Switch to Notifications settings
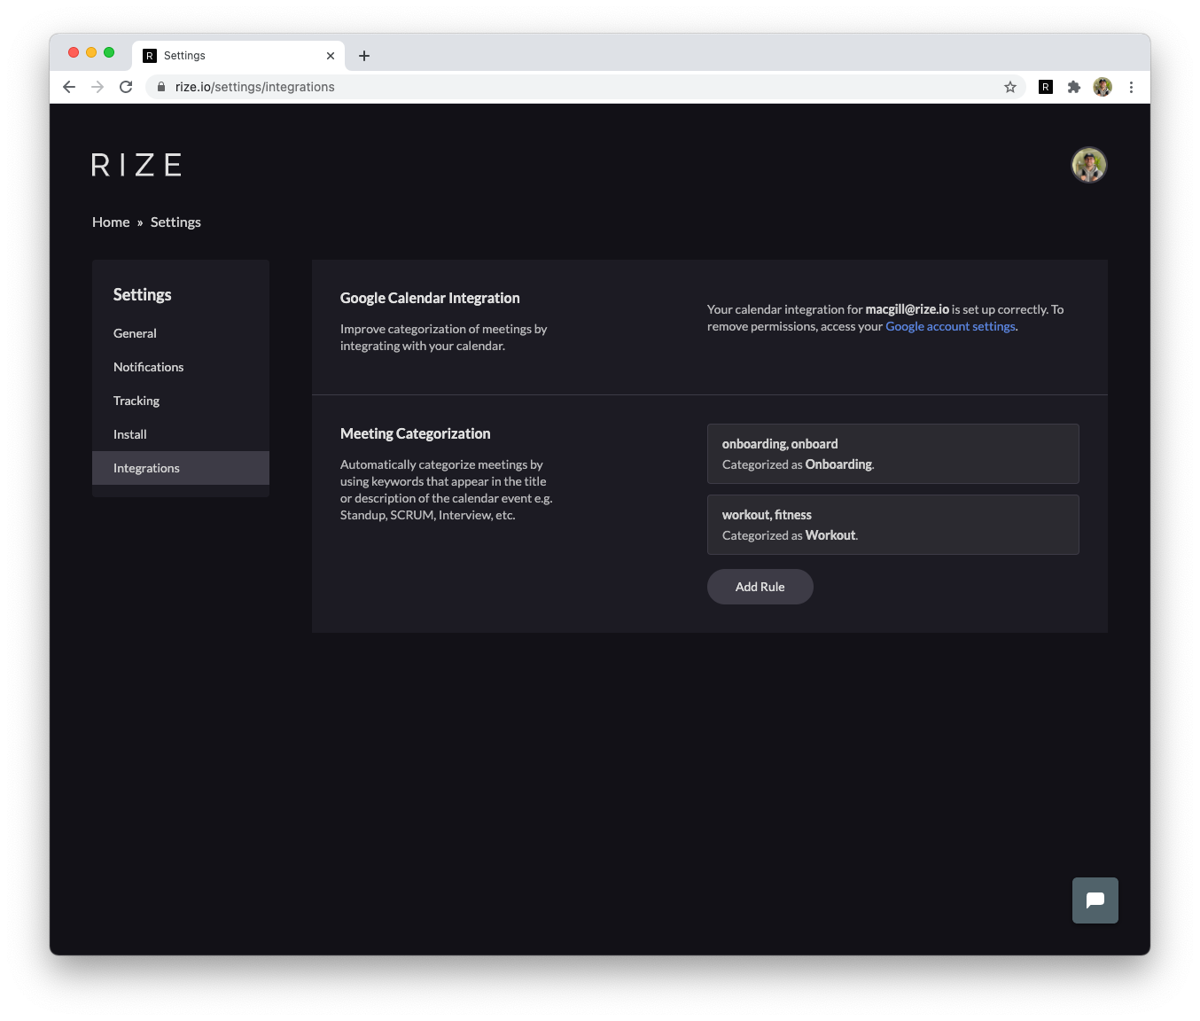The width and height of the screenshot is (1200, 1021). click(x=148, y=367)
